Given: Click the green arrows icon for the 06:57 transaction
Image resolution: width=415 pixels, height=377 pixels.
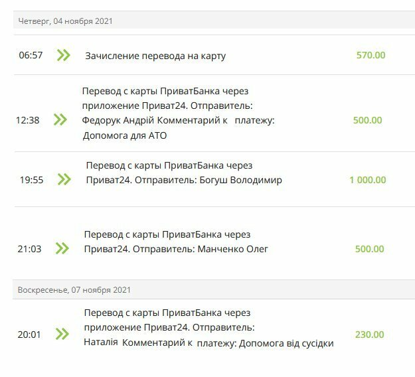Looking at the screenshot, I should click(x=64, y=55).
